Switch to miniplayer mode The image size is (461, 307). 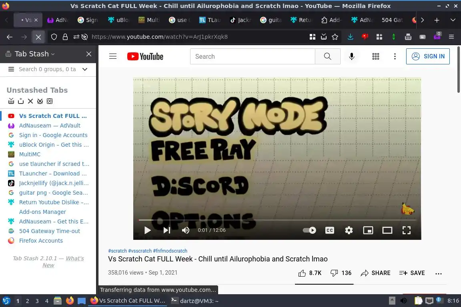coord(368,230)
